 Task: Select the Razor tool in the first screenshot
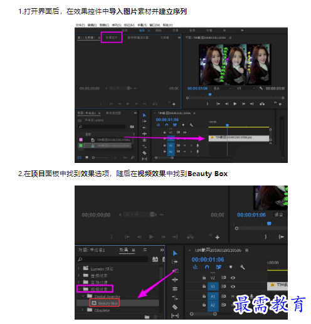(x=144, y=153)
